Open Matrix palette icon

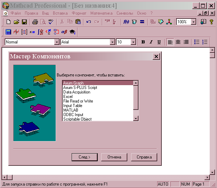24,32
